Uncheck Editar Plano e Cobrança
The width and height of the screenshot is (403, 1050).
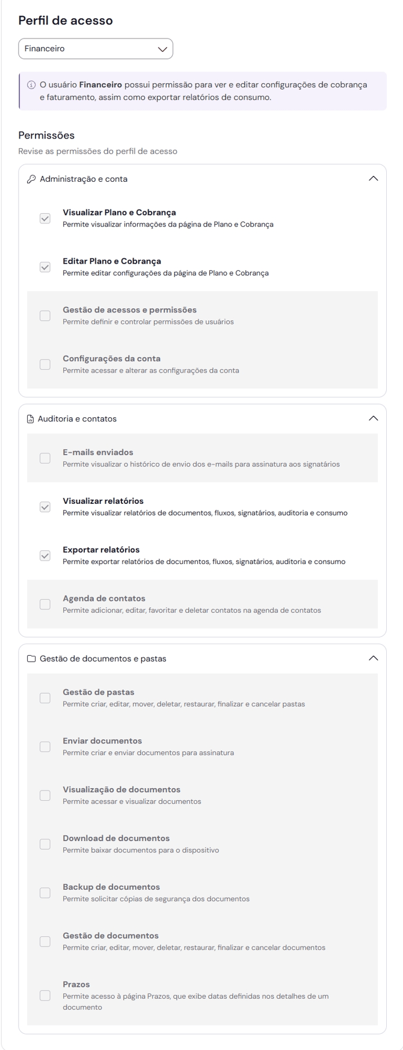click(45, 267)
